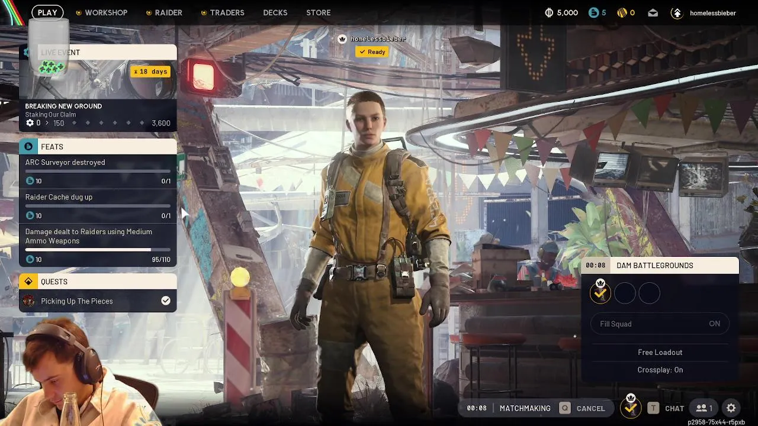Click the QUESTS header diamond icon
758x426 pixels.
click(x=28, y=282)
